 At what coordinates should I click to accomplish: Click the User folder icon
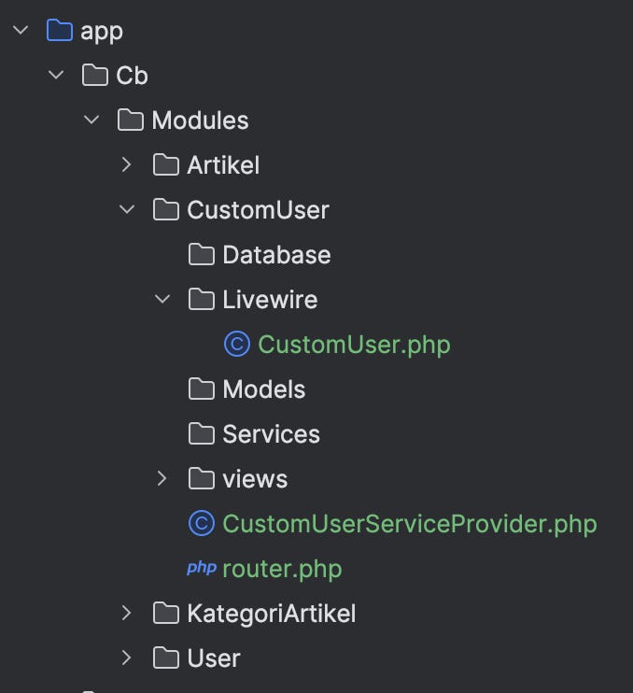pos(165,658)
